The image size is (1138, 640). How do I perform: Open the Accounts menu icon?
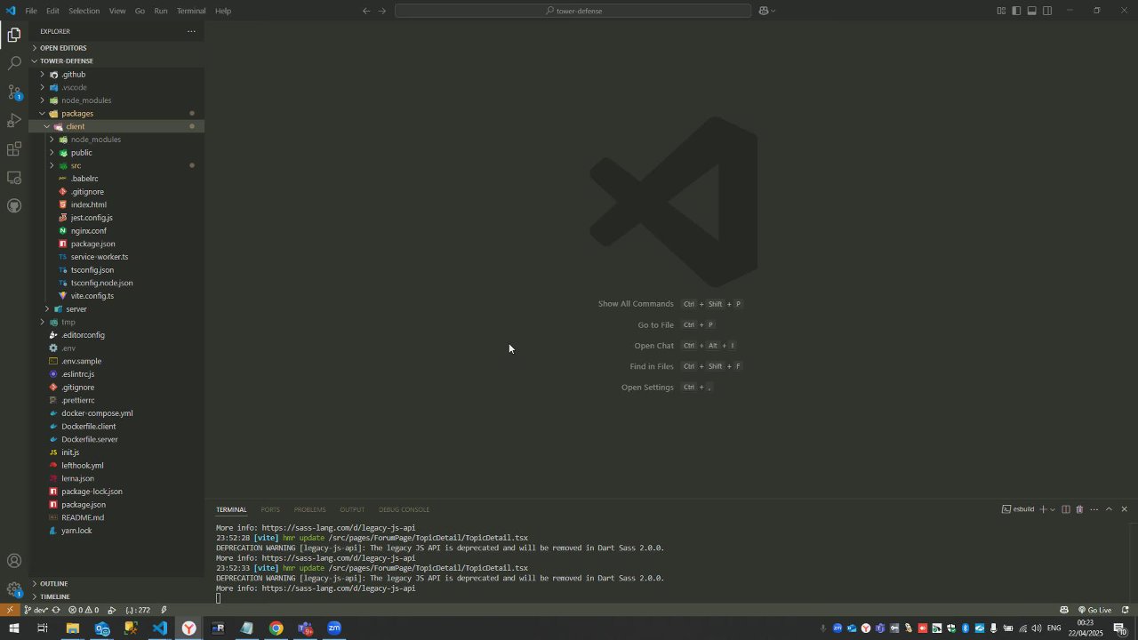[14, 561]
